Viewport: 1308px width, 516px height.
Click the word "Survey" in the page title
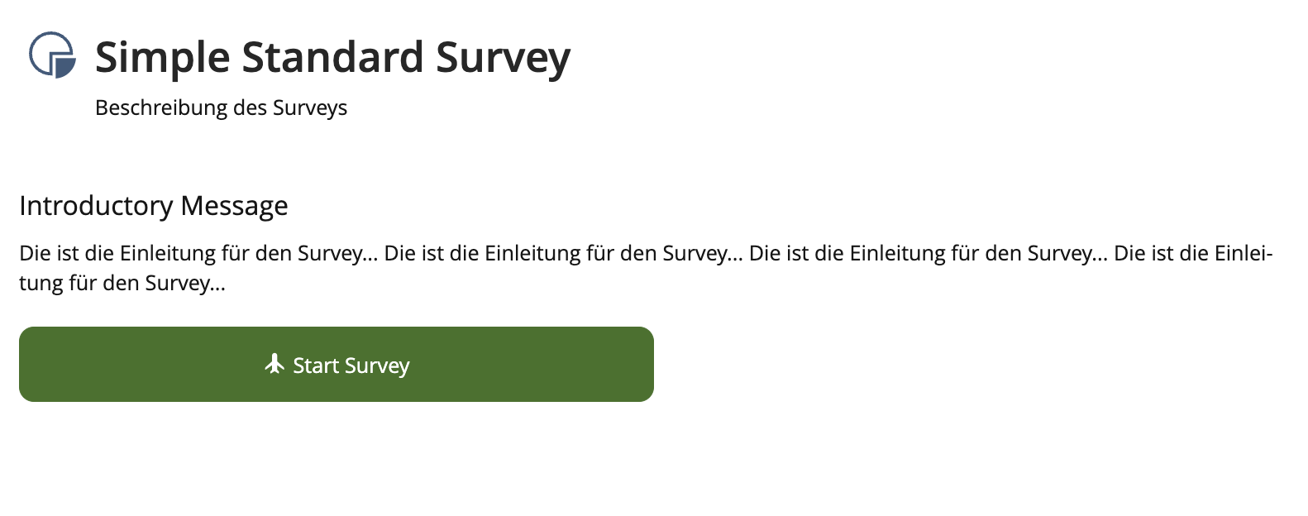[x=503, y=58]
